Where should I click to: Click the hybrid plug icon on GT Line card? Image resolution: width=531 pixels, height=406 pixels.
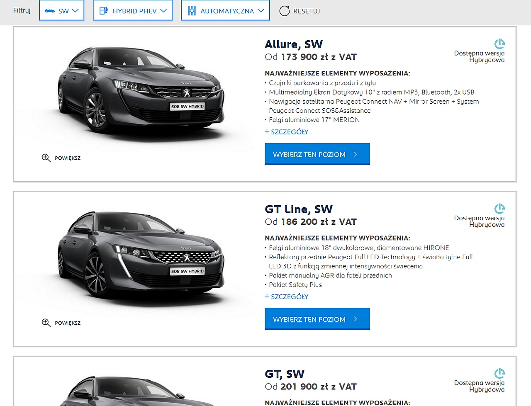click(x=499, y=208)
